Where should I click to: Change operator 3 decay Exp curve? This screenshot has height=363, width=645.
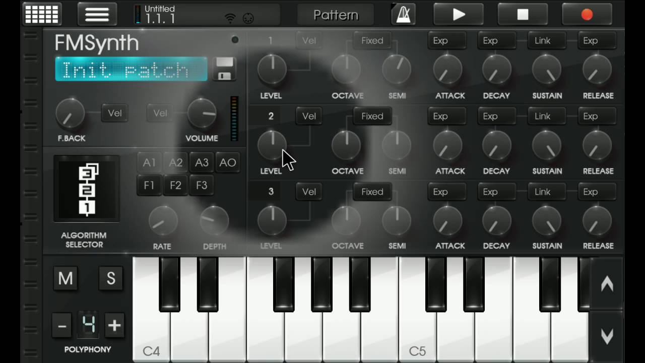pyautogui.click(x=497, y=192)
